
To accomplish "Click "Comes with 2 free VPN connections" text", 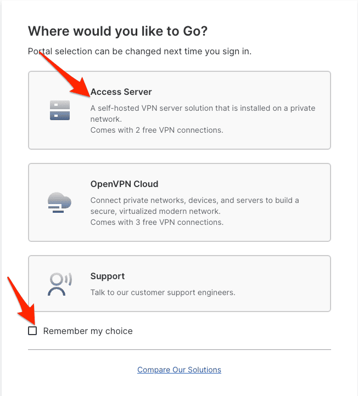I will coord(156,131).
